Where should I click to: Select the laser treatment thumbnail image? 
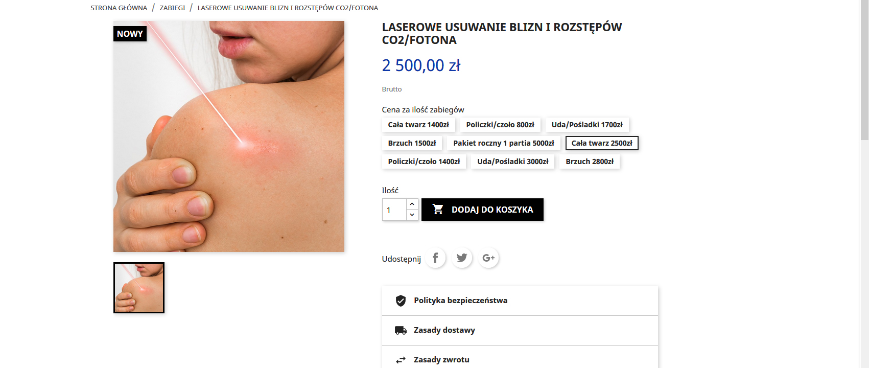coord(139,288)
